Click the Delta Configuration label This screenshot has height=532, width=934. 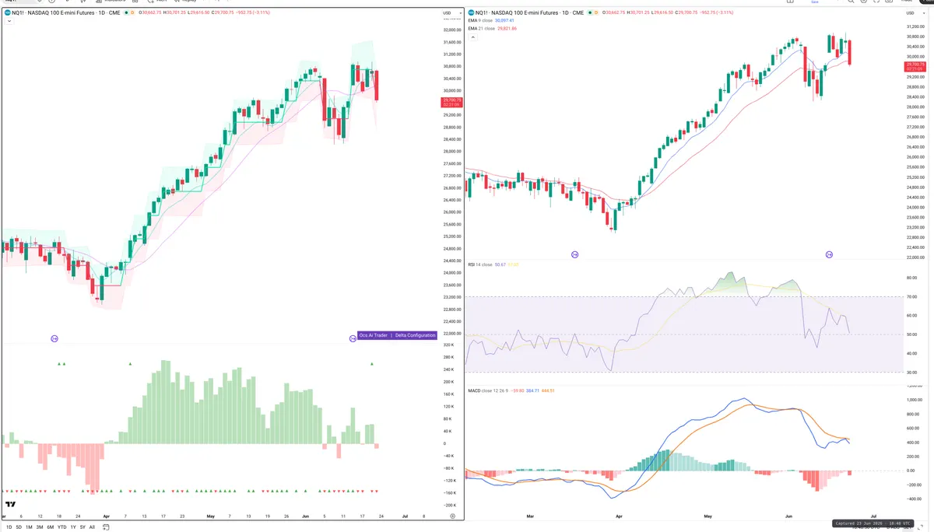pyautogui.click(x=415, y=335)
